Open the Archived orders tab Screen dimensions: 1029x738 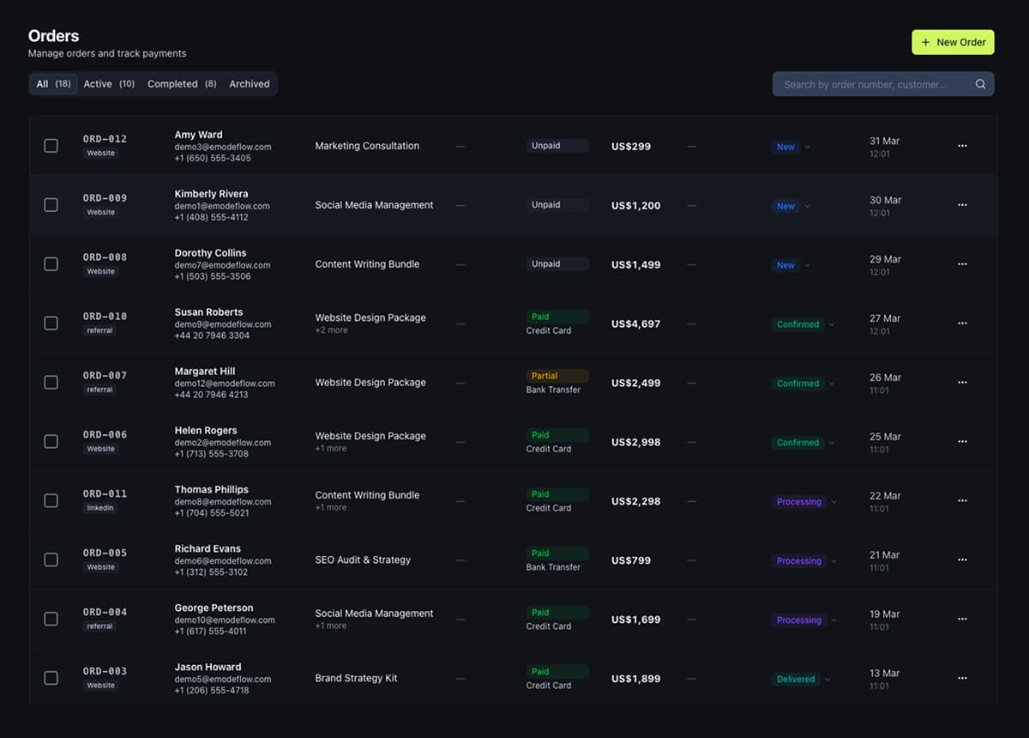(249, 84)
